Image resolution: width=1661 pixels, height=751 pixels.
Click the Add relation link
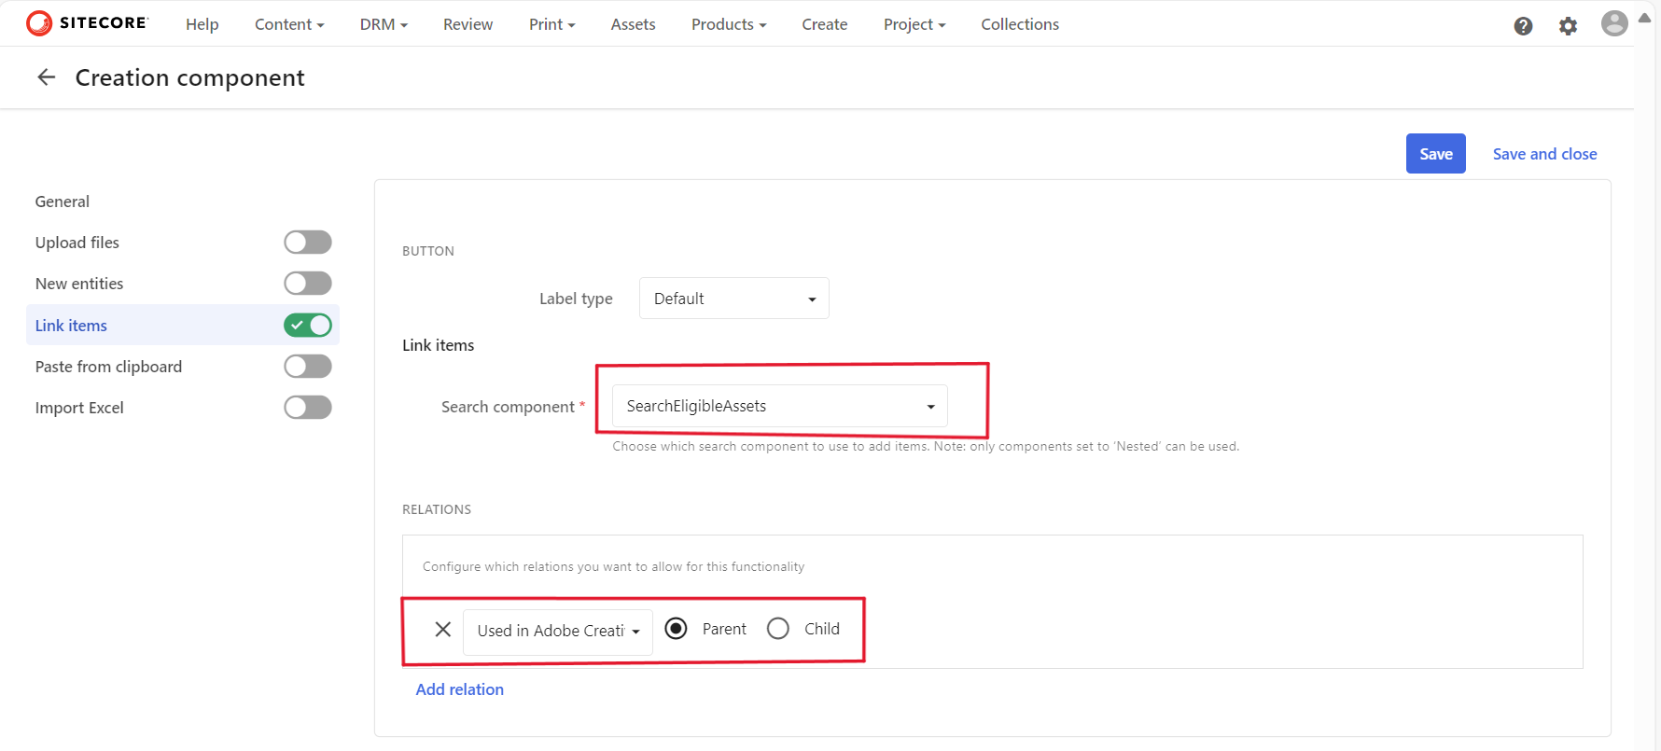(459, 689)
